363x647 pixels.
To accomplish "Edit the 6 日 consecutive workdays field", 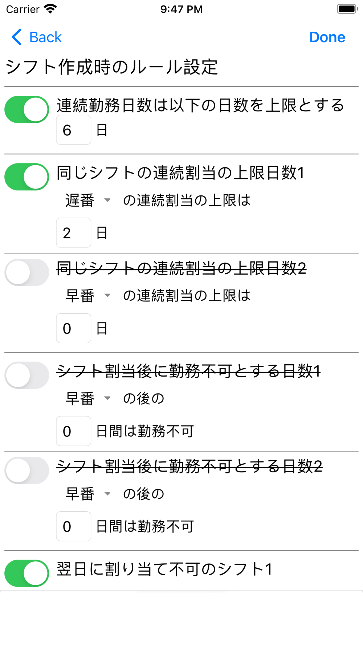I will click(74, 130).
